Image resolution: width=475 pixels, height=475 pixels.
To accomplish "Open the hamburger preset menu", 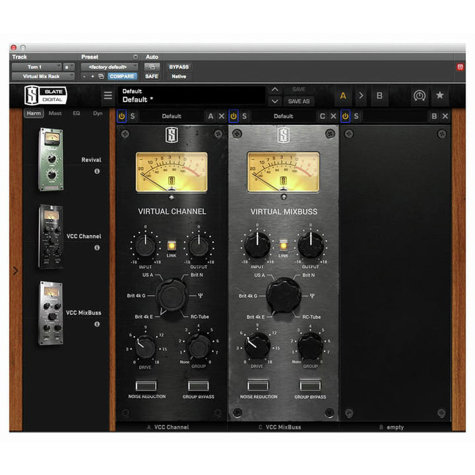I will point(108,96).
